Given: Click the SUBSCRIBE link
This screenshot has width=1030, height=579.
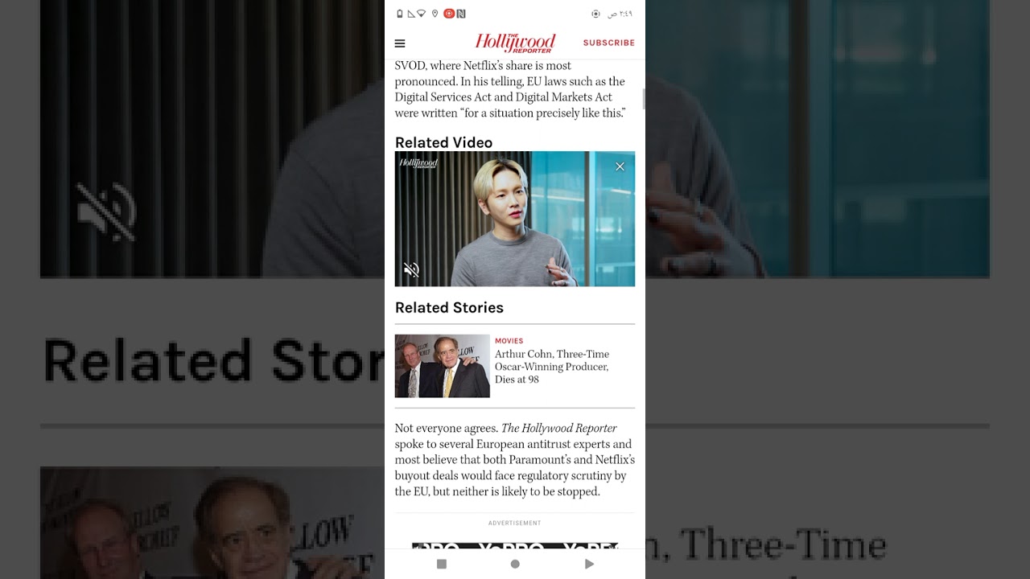Looking at the screenshot, I should coord(609,43).
